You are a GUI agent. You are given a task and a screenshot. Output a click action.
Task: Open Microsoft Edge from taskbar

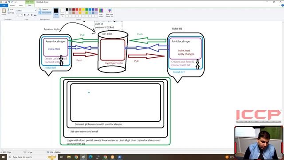(x=91, y=157)
